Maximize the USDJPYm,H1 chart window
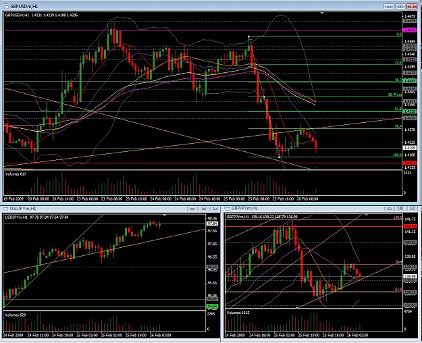This screenshot has height=343, width=422. pyautogui.click(x=204, y=209)
